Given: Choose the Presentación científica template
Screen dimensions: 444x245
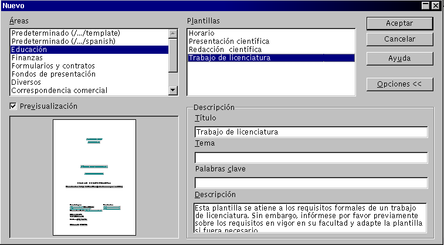Looking at the screenshot, I should click(229, 42).
